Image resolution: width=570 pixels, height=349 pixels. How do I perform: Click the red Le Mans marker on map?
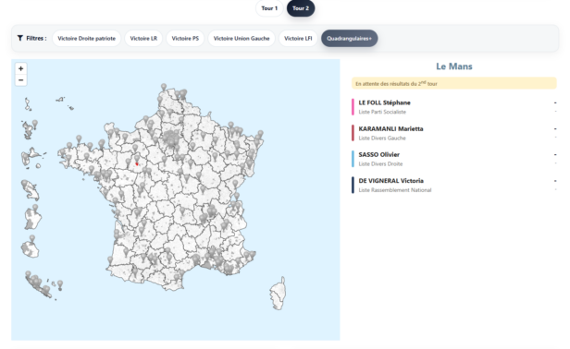(x=137, y=164)
